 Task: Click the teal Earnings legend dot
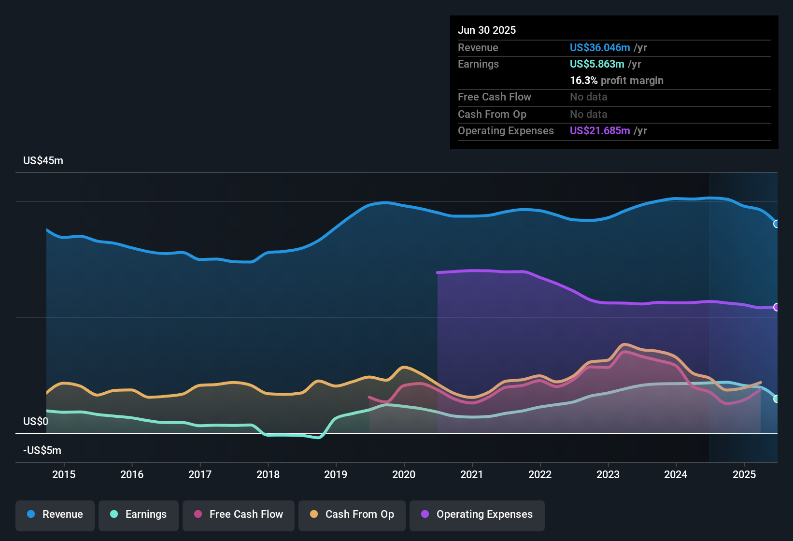(114, 514)
